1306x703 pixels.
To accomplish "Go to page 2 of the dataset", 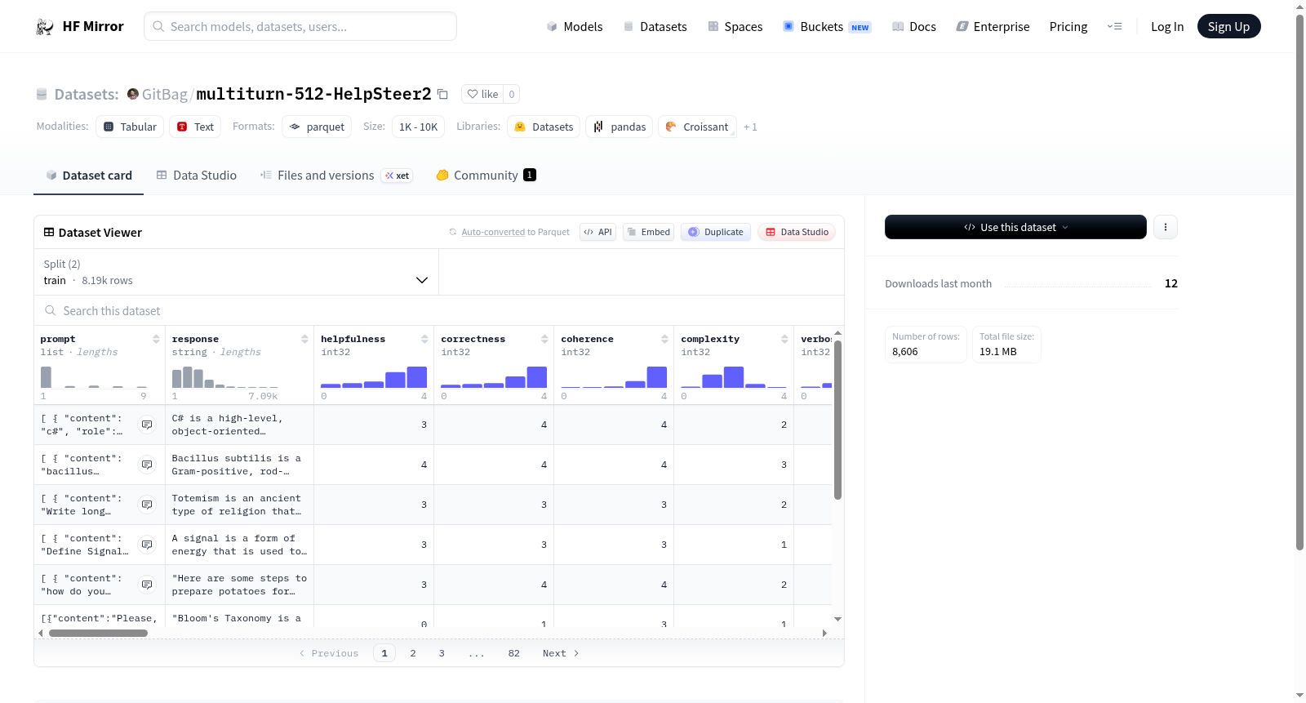I will click(x=413, y=653).
